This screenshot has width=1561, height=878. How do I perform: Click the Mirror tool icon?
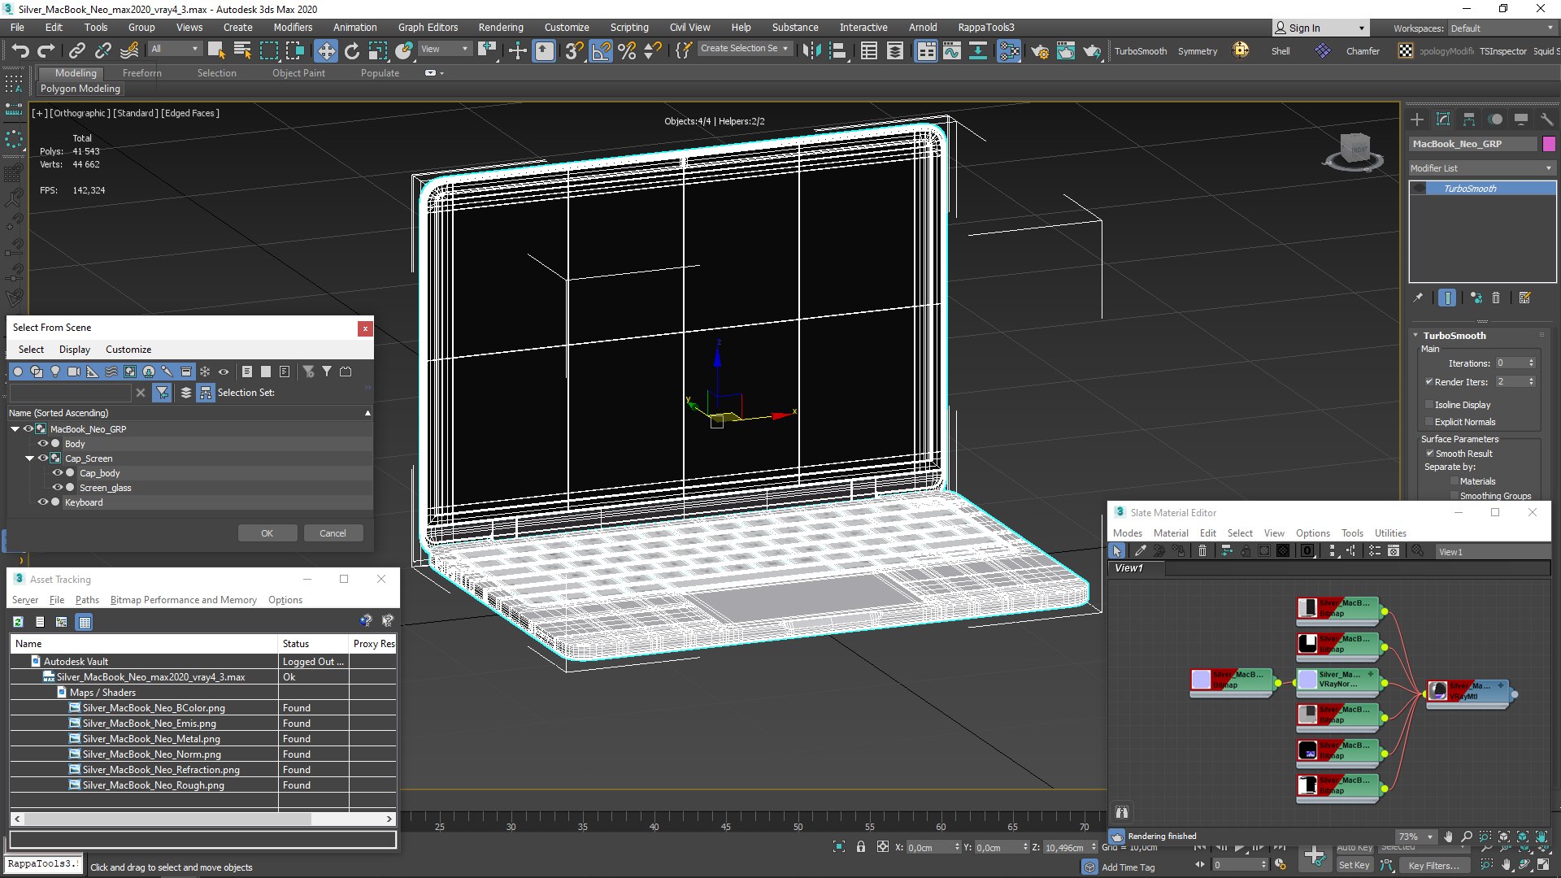tap(811, 50)
